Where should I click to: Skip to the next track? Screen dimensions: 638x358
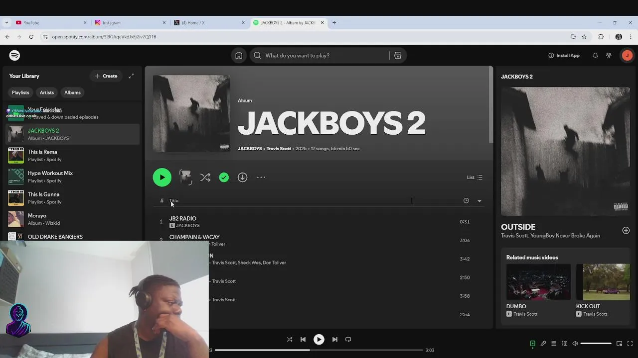coord(335,340)
